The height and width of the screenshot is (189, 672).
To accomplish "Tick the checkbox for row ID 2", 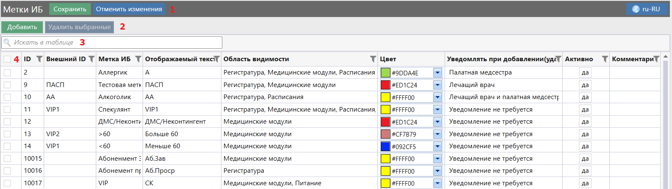I will pos(8,72).
